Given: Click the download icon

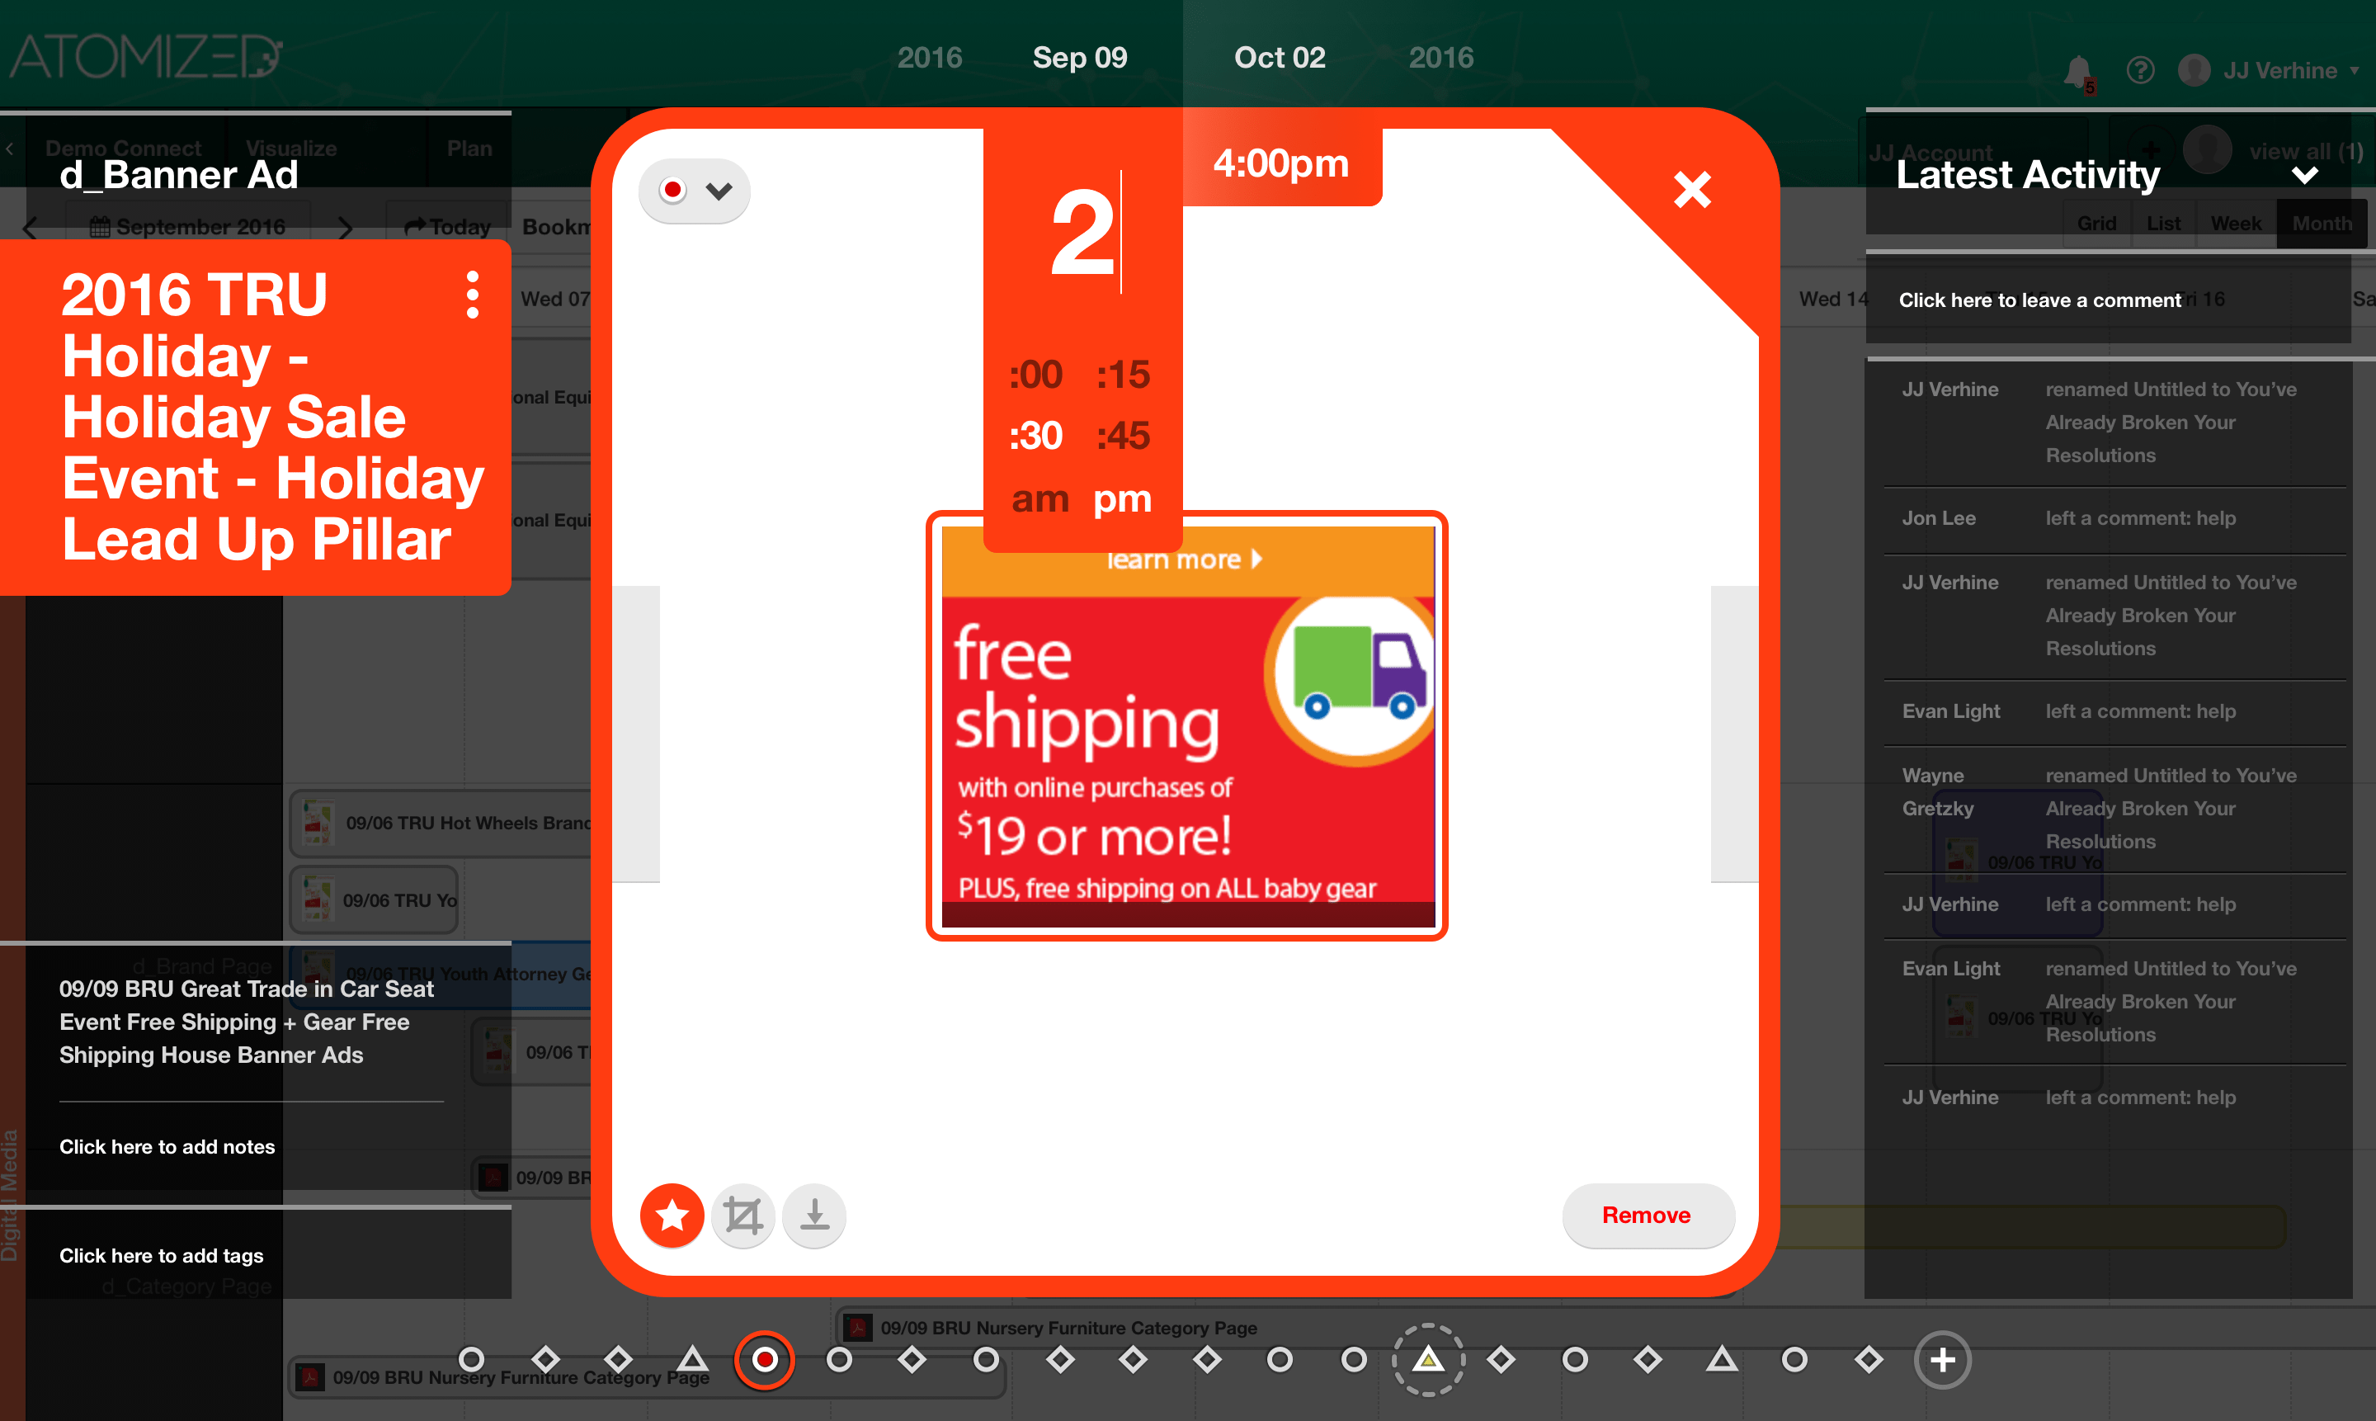Looking at the screenshot, I should [814, 1216].
